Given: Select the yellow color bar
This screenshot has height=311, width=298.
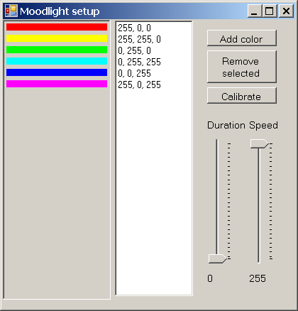Looking at the screenshot, I should tap(57, 38).
